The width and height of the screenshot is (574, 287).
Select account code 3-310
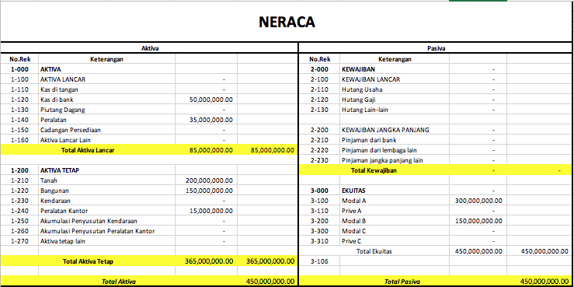point(318,241)
